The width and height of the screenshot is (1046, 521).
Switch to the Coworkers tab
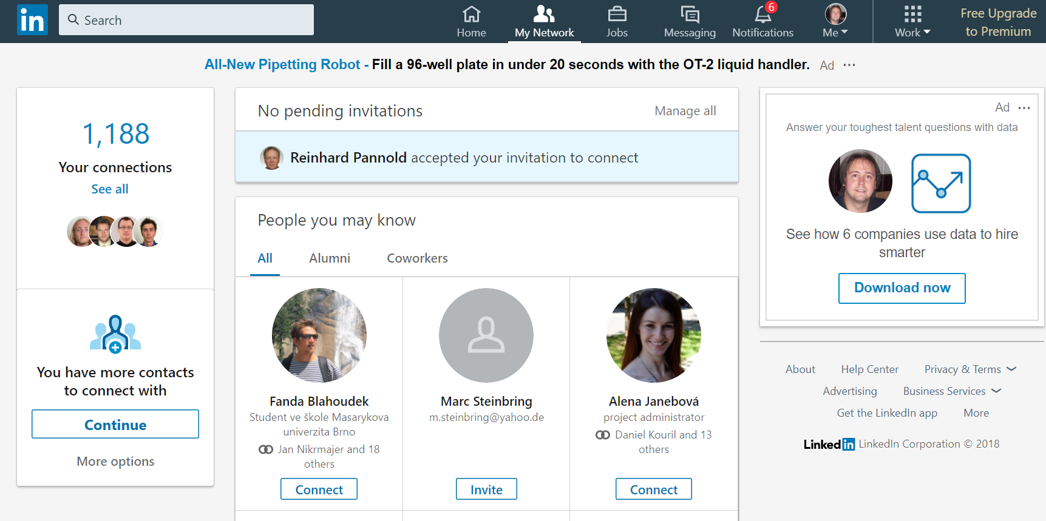418,258
